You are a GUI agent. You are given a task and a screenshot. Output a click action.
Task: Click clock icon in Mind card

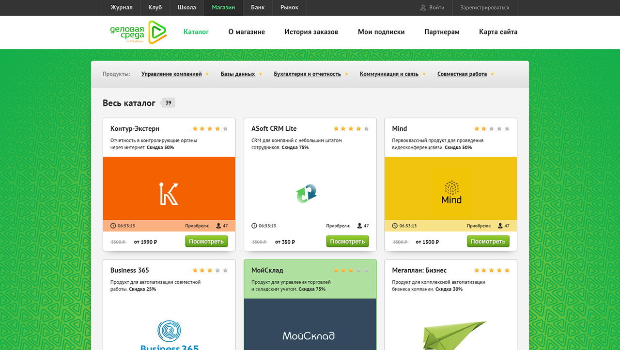coord(395,226)
